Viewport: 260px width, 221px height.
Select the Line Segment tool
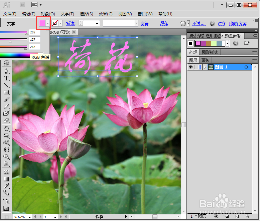point(6,85)
